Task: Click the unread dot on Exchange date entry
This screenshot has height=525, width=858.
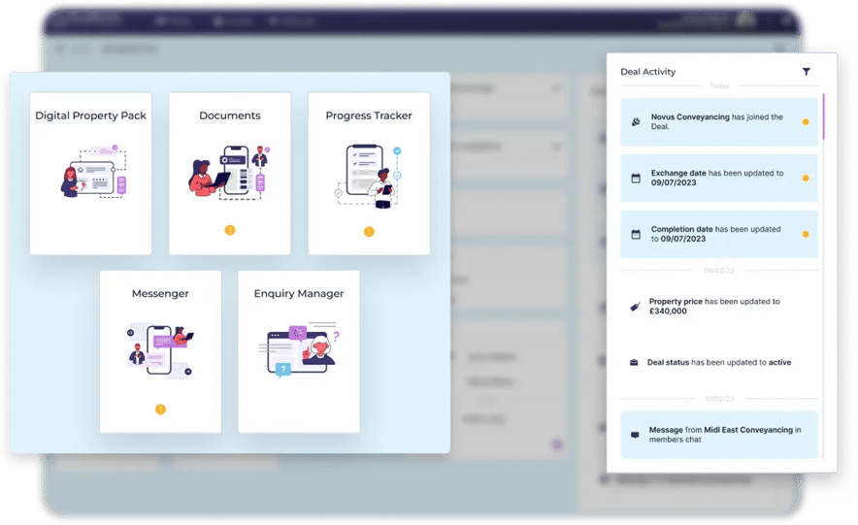Action: pyautogui.click(x=806, y=178)
